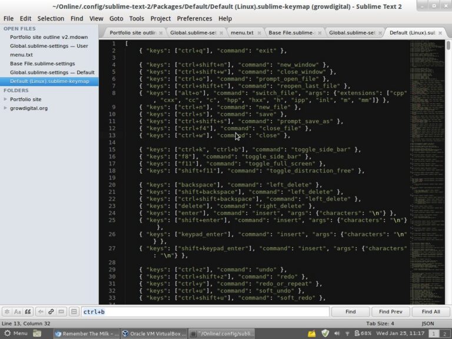
Task: Expand the growdigital.org folder
Action: click(x=6, y=108)
